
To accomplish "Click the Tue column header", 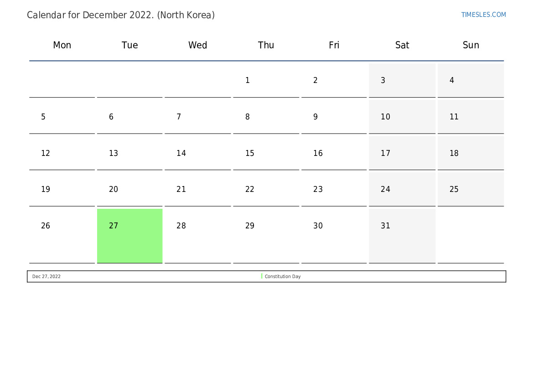I will [130, 45].
